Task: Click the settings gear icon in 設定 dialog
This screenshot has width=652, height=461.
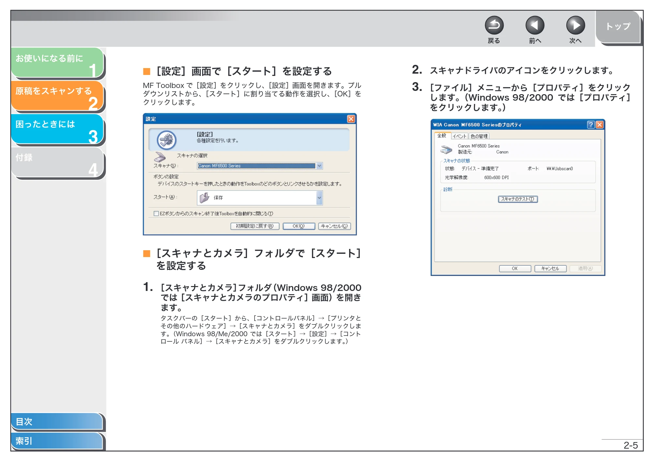Action: tap(167, 140)
